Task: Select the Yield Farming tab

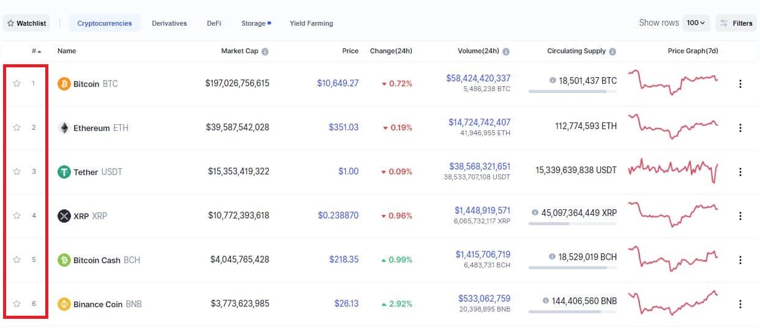Action: [311, 23]
